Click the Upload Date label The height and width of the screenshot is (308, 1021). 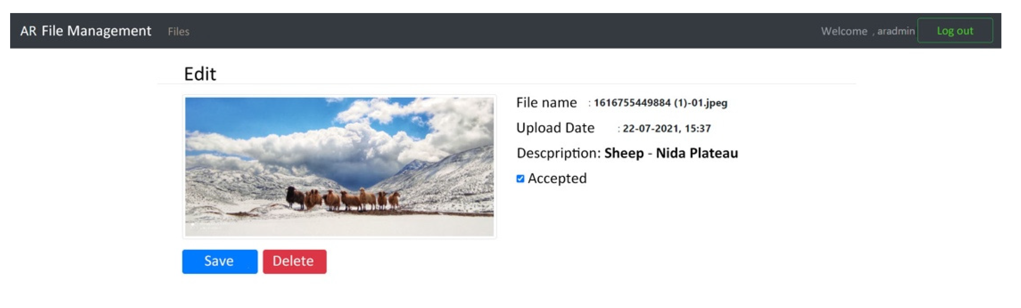555,128
